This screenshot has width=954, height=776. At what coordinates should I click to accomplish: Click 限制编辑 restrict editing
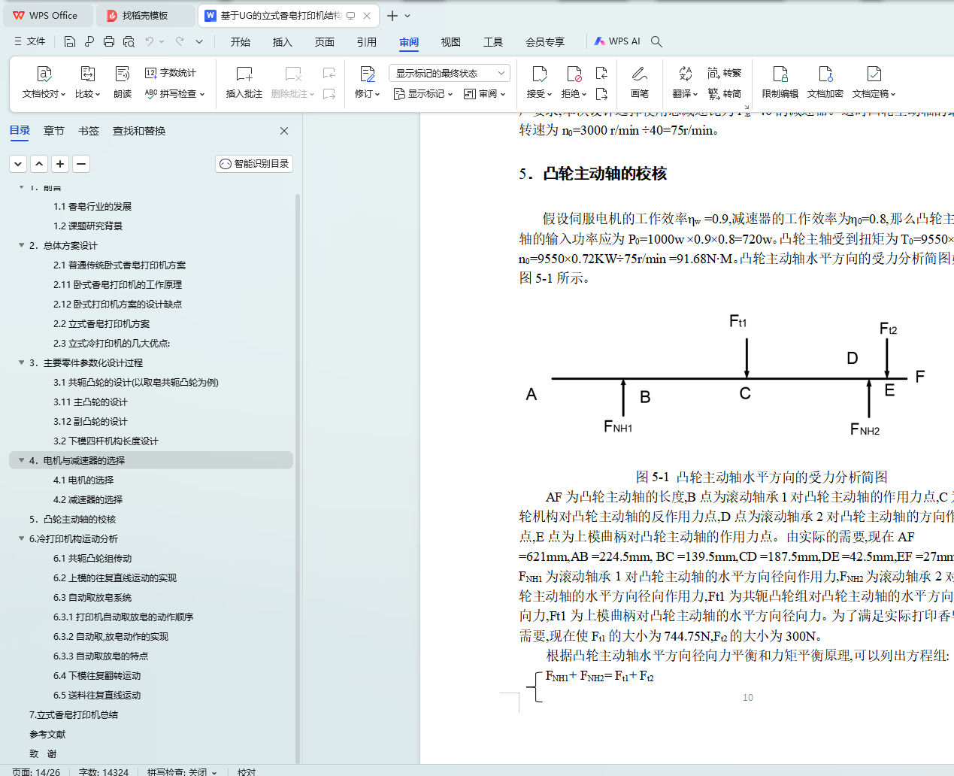[x=780, y=82]
